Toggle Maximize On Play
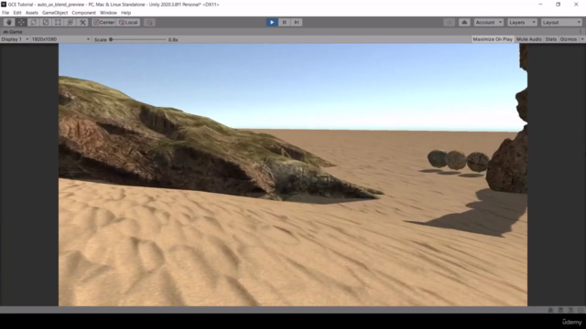The height and width of the screenshot is (329, 586). click(493, 39)
